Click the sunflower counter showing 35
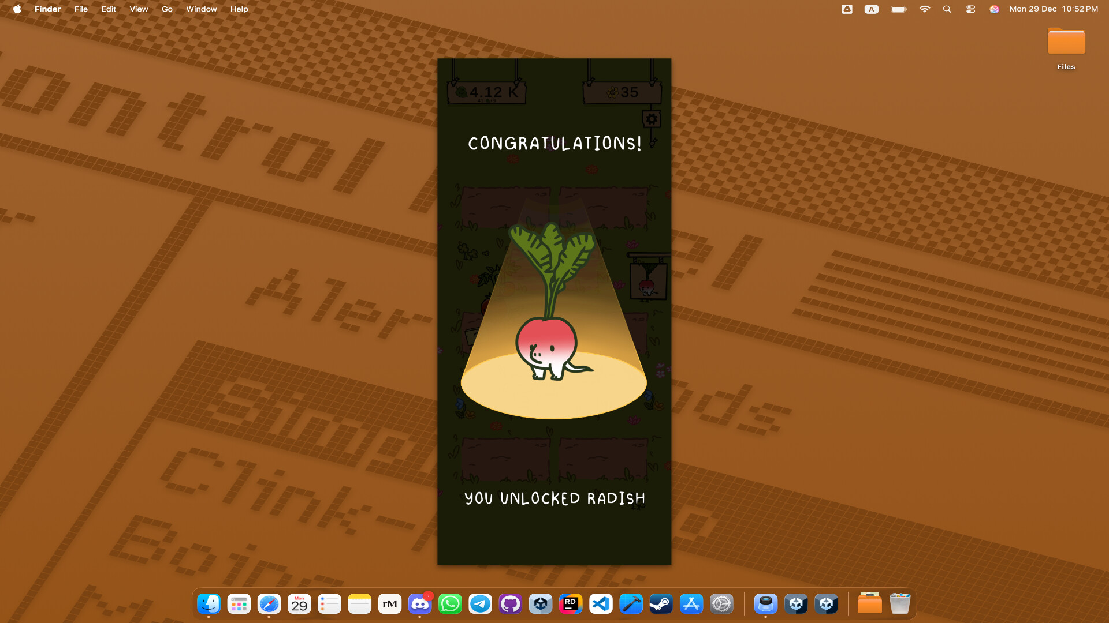Image resolution: width=1109 pixels, height=623 pixels. point(622,92)
